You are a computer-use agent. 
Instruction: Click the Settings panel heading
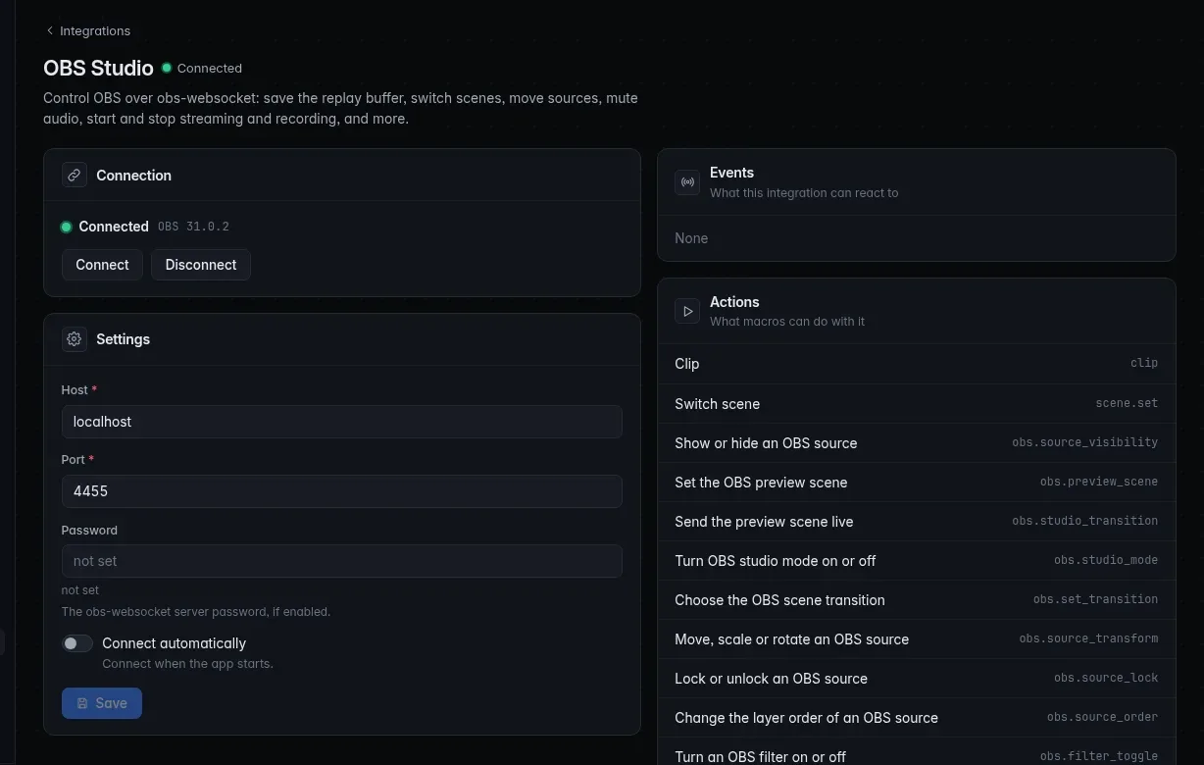[x=123, y=339]
